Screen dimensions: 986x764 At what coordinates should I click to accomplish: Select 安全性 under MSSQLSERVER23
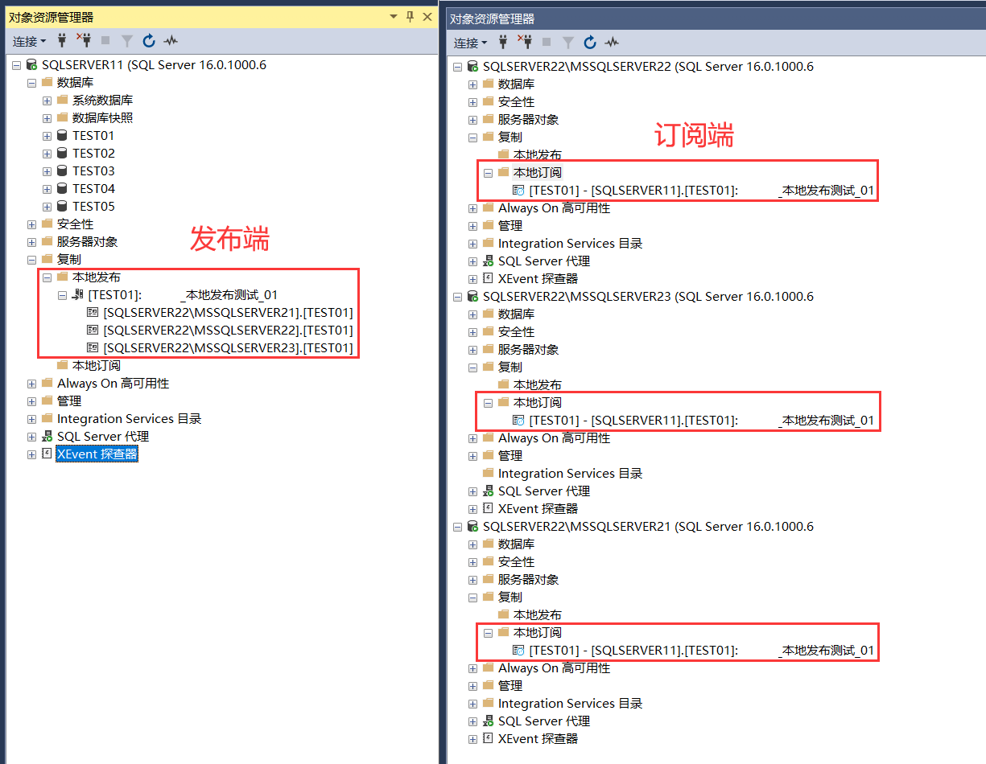pos(516,332)
